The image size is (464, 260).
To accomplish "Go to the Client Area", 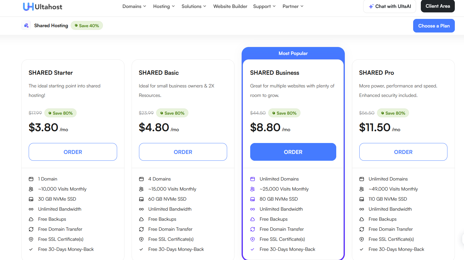I will [438, 6].
